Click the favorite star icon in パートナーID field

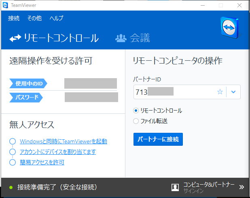220,92
